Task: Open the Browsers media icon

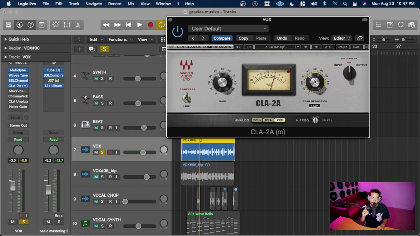Action: point(412,25)
